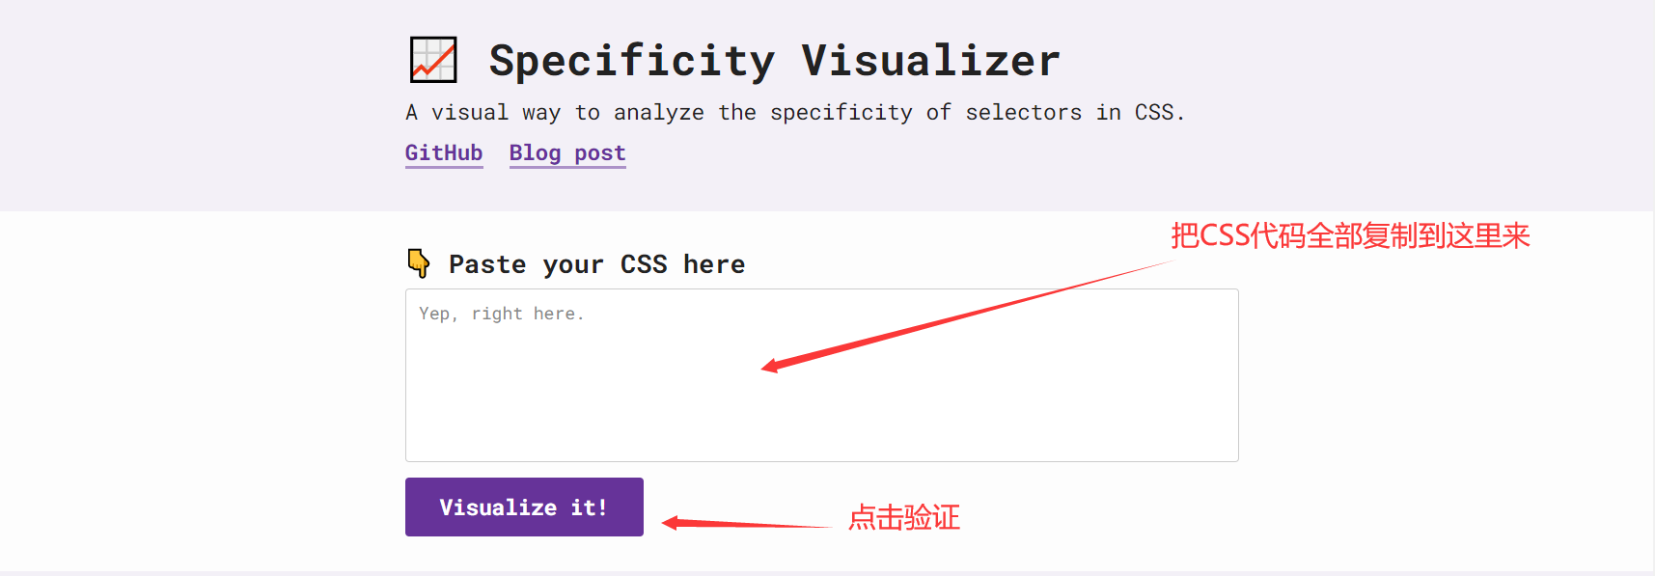Click the red annotation '把CSS代码全部复制到这里来'
This screenshot has height=576, width=1655.
coord(1350,235)
